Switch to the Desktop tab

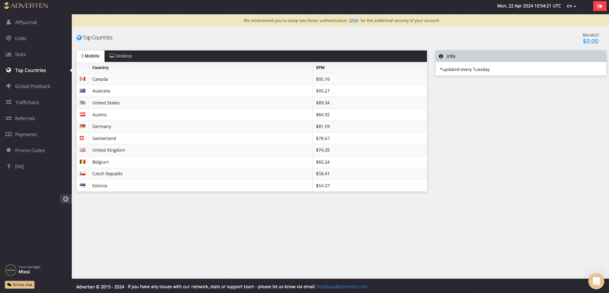coord(121,56)
